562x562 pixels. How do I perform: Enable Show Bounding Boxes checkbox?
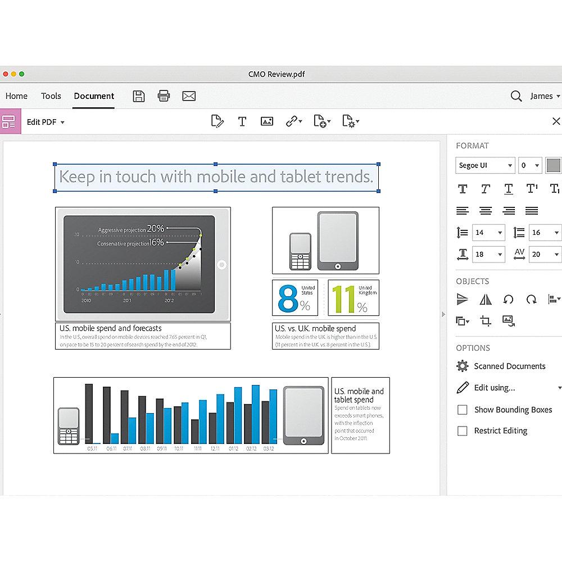[x=463, y=410]
